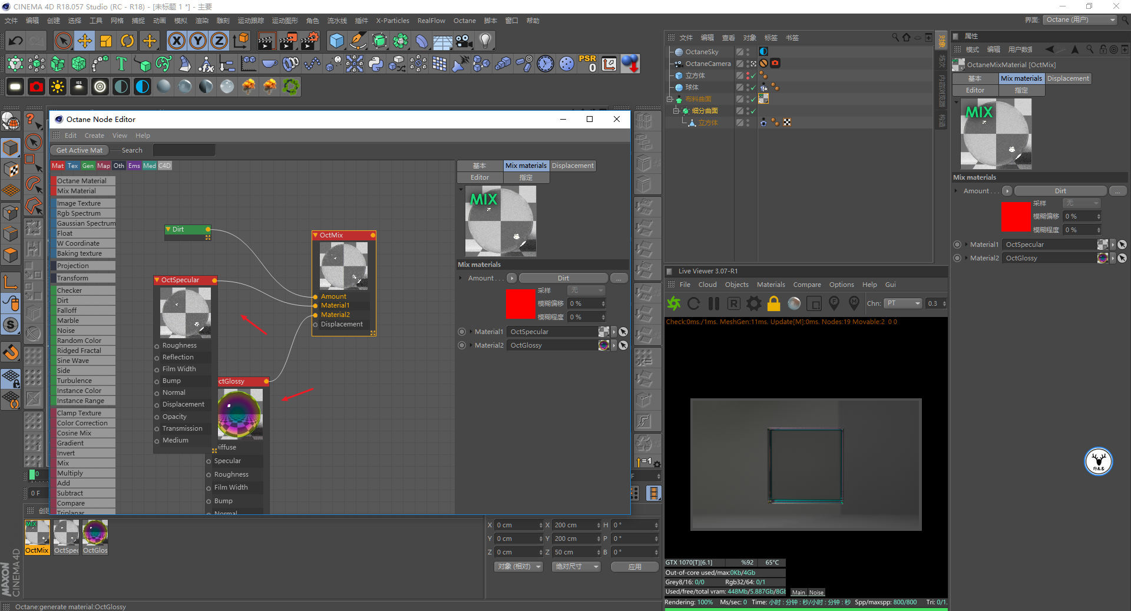Viewport: 1131px width, 611px height.
Task: Select Color Correction in node list
Action: coord(82,423)
